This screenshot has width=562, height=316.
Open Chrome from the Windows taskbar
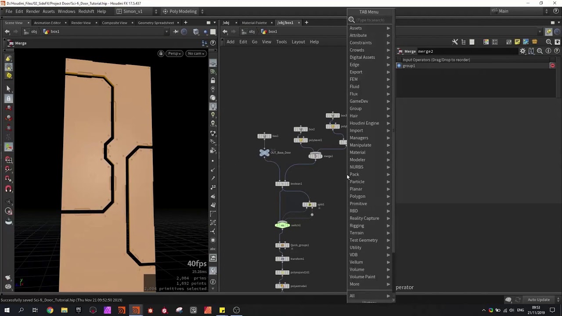[x=50, y=310]
